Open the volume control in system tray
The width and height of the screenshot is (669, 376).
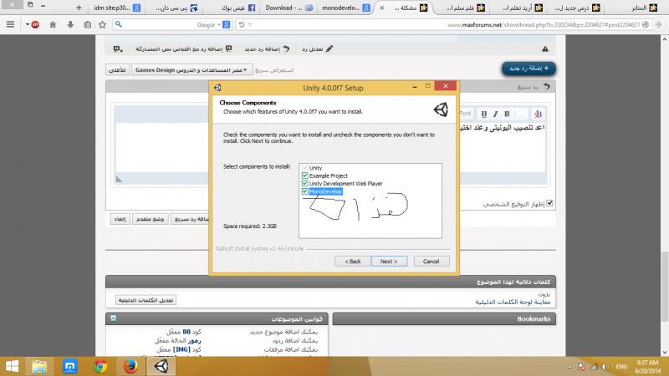pos(605,367)
